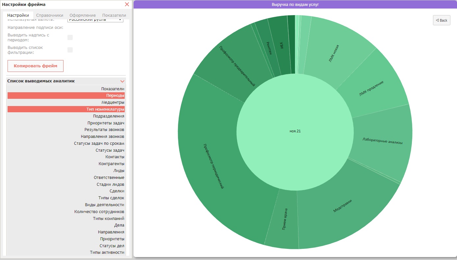Select the Контрагенты analytic item

click(66, 164)
